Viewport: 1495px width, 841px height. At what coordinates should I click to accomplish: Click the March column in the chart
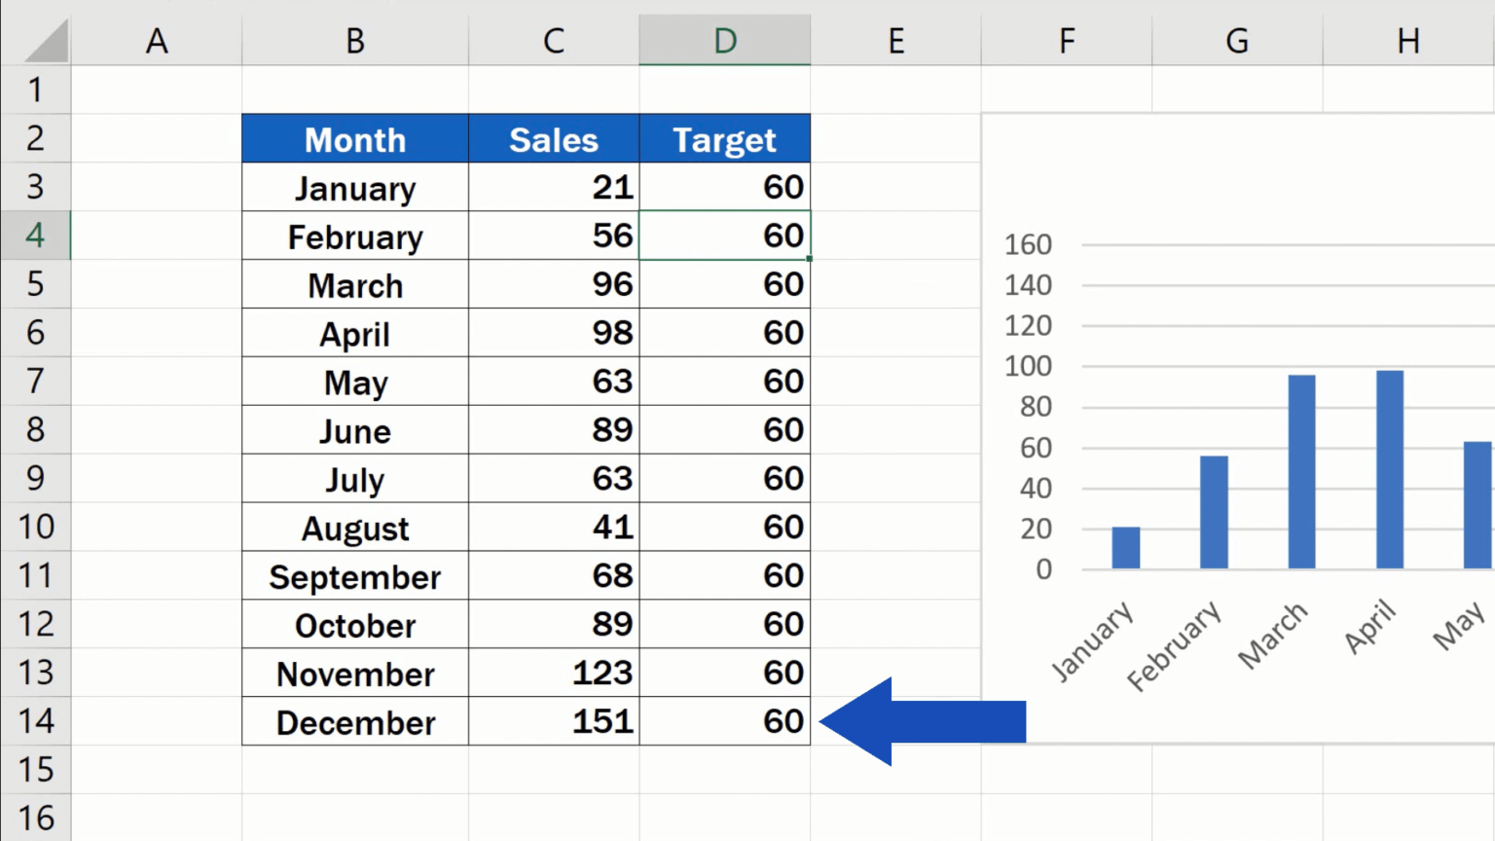click(x=1301, y=467)
